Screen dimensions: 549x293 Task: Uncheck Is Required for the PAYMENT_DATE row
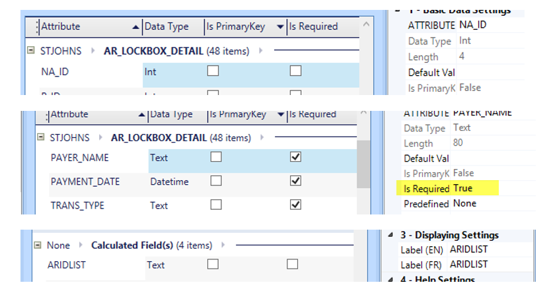coord(295,181)
